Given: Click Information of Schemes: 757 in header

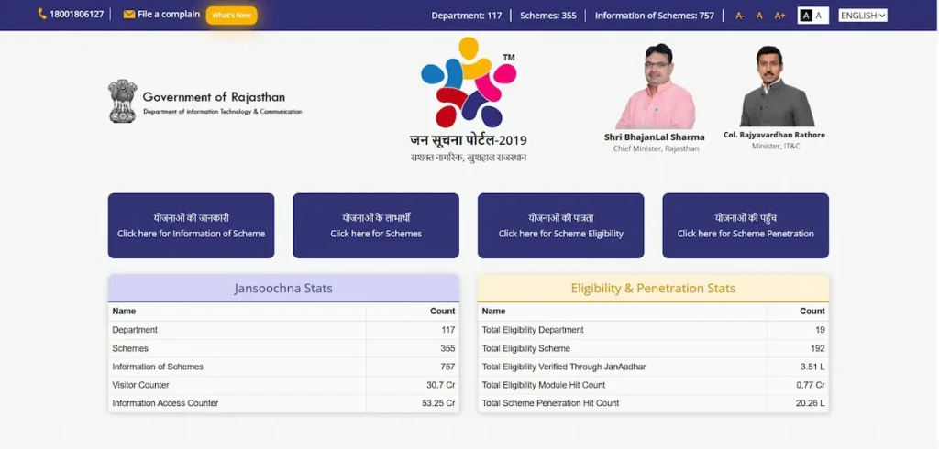Looking at the screenshot, I should (655, 16).
